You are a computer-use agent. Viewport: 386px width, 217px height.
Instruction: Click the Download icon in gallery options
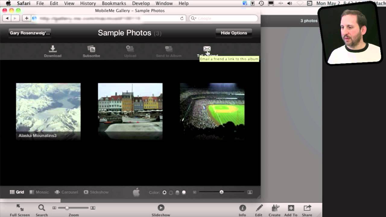click(53, 49)
